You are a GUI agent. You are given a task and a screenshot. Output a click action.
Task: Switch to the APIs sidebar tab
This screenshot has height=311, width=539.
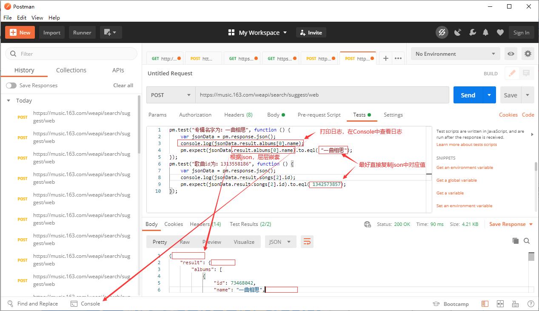click(118, 70)
